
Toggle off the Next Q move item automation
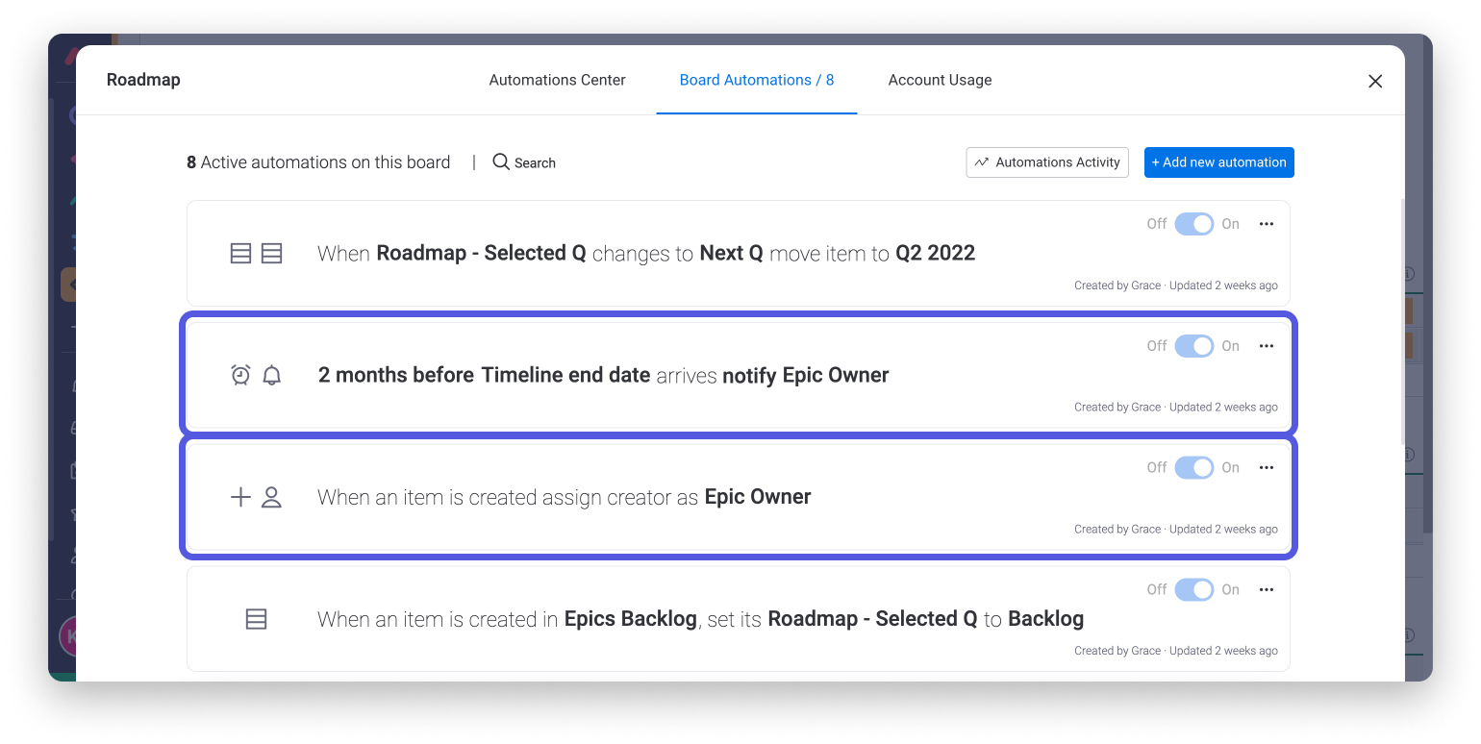click(x=1193, y=224)
